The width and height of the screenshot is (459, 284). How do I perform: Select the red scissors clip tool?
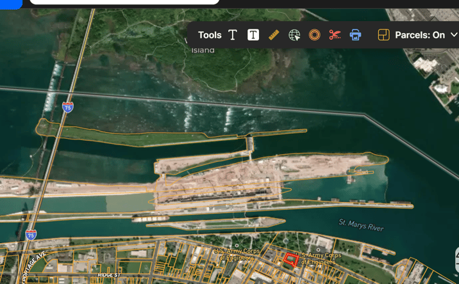point(335,35)
